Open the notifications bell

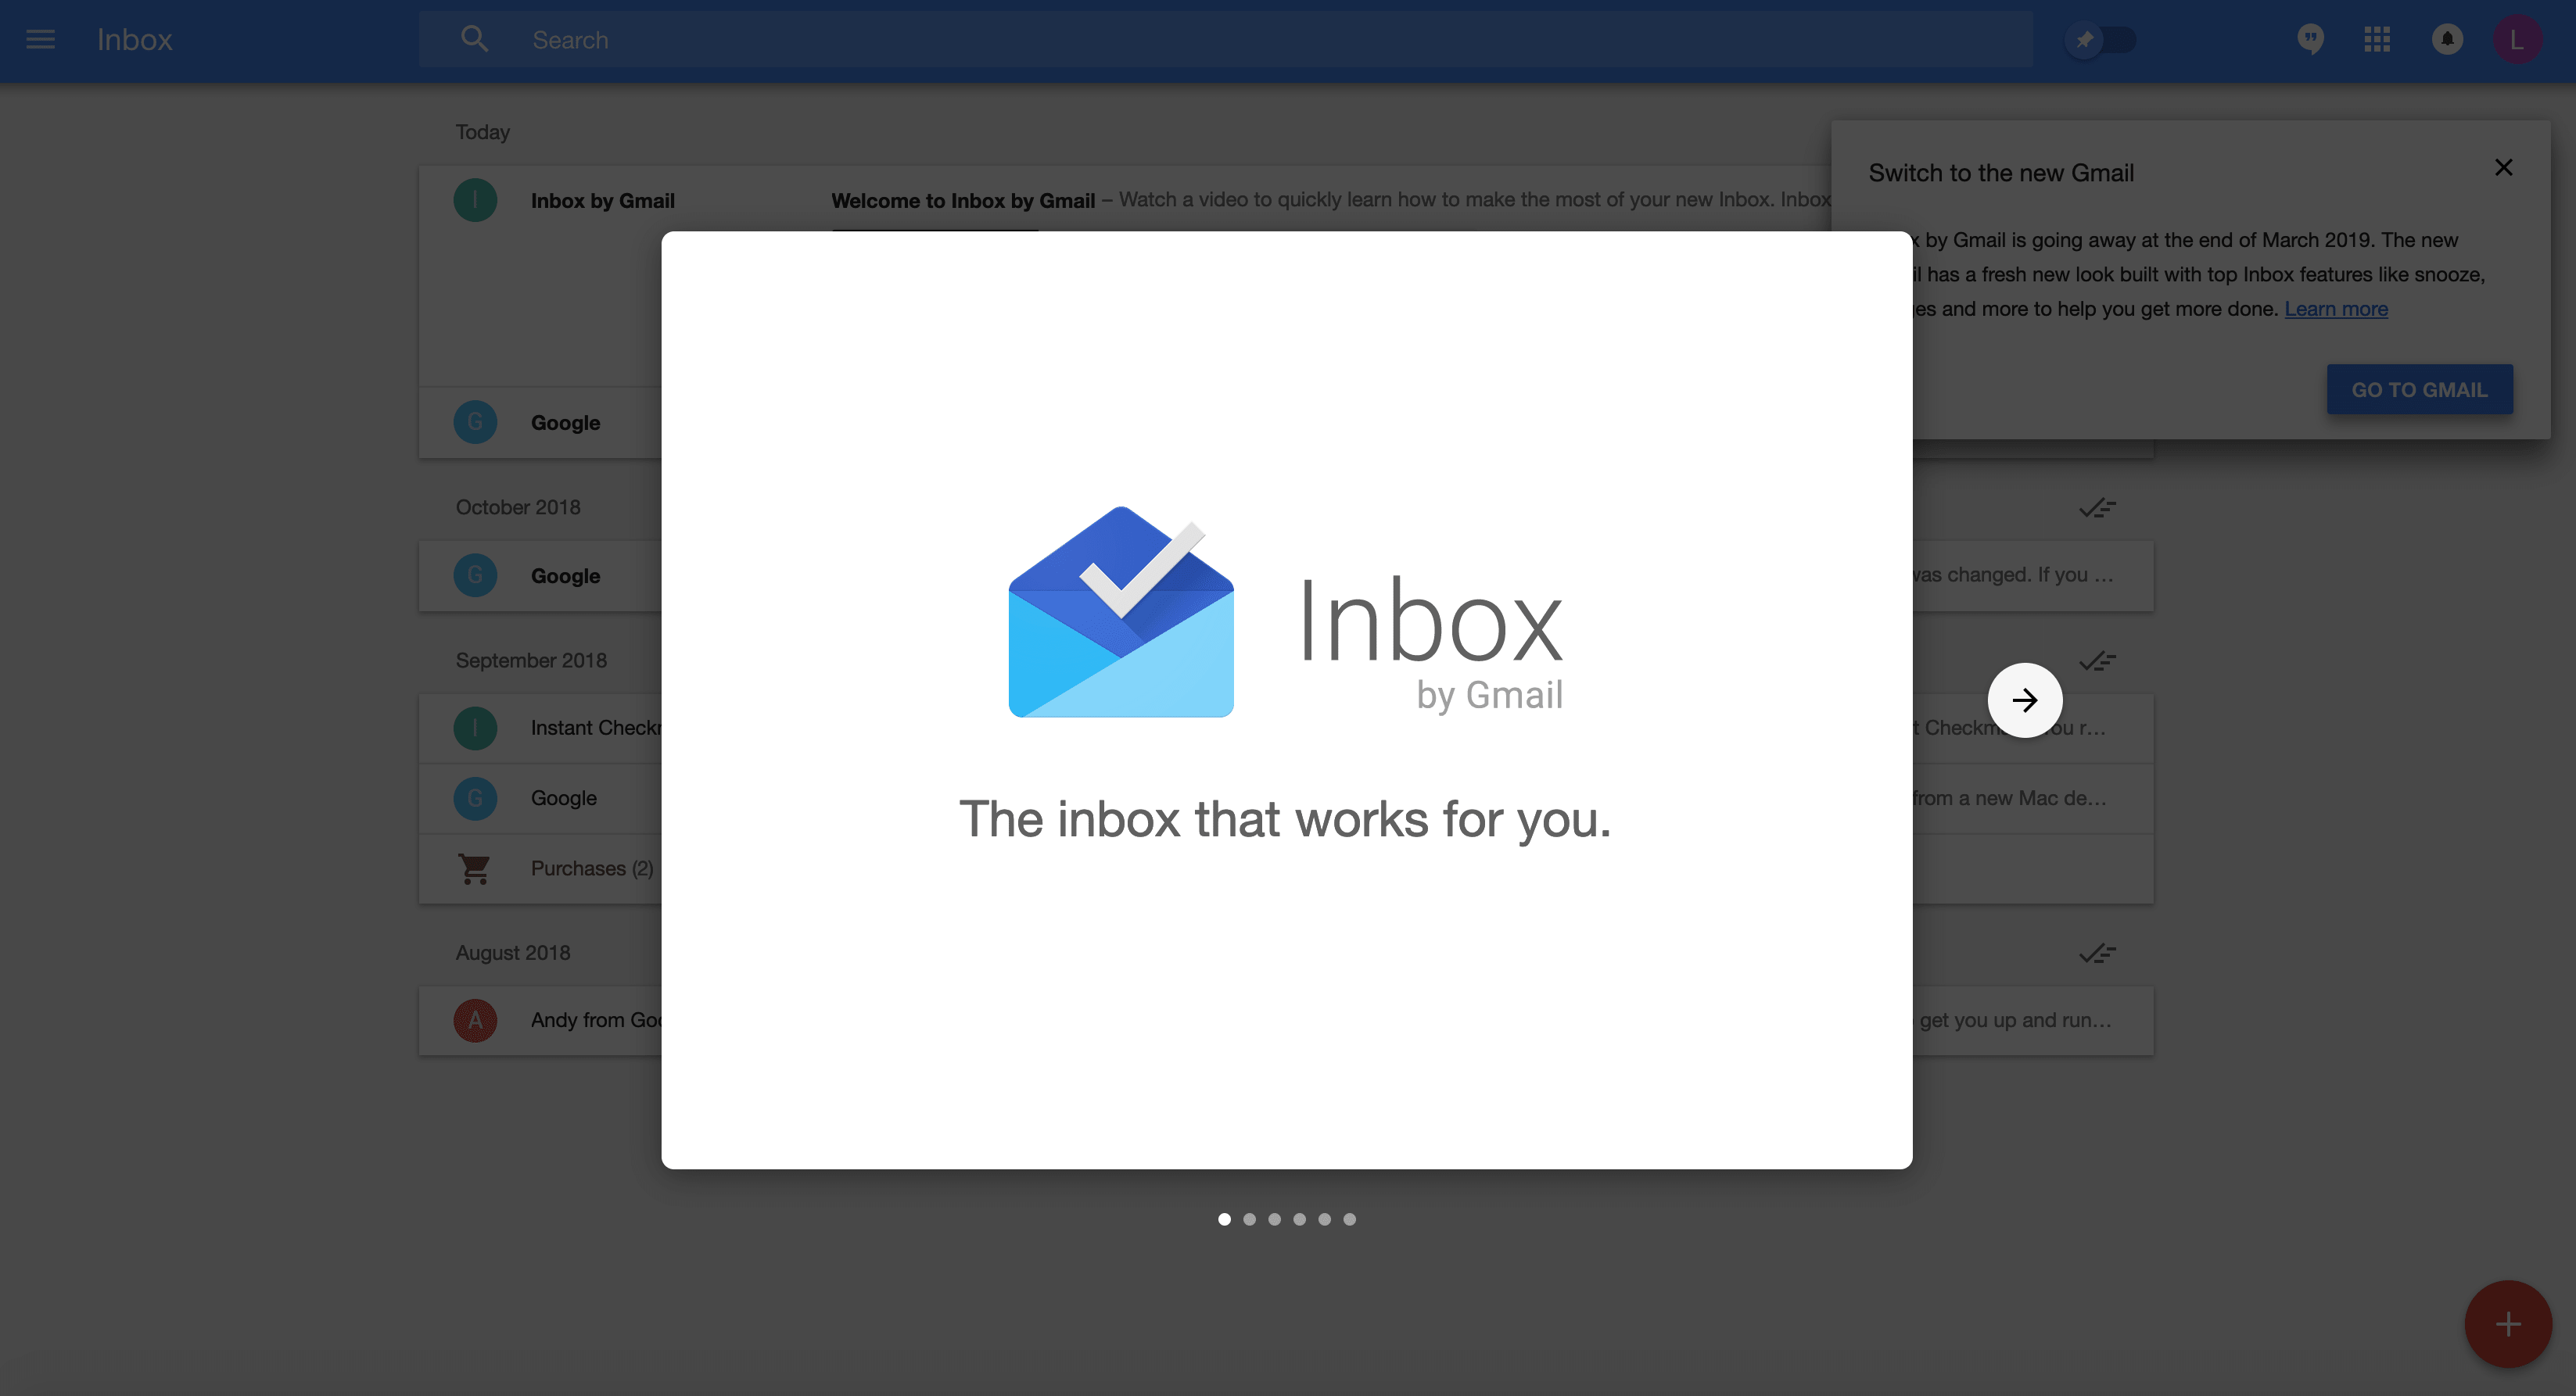coord(2447,40)
